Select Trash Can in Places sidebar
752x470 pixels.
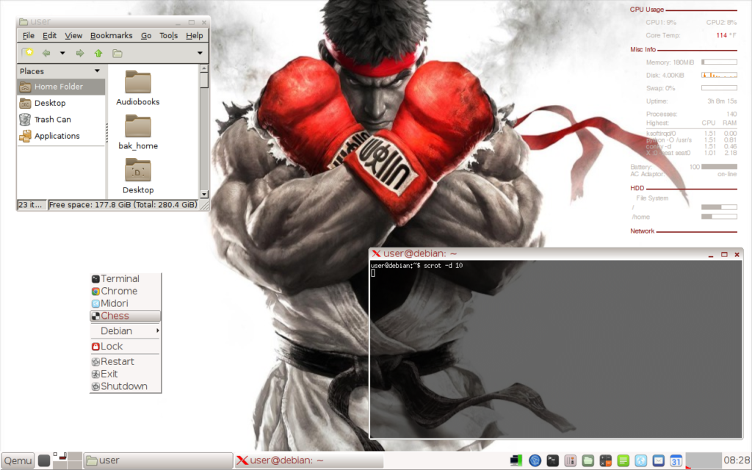coord(53,120)
